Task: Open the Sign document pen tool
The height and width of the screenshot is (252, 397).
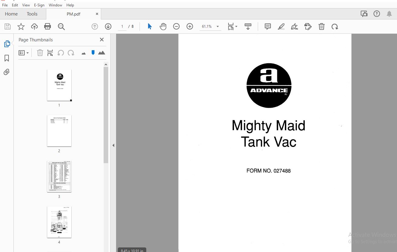Action: [294, 26]
